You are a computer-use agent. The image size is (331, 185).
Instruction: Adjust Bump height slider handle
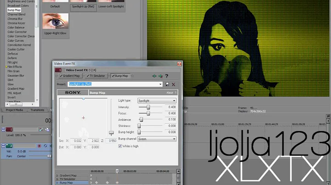[139, 132]
